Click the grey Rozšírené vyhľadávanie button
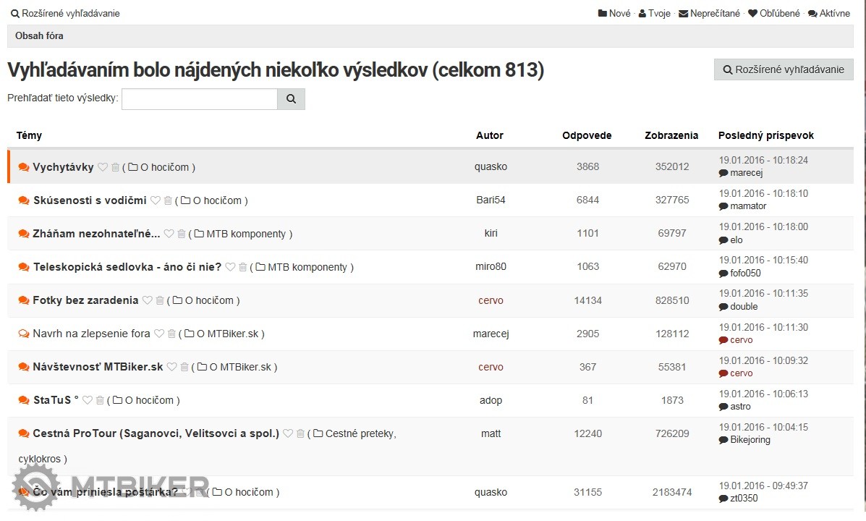This screenshot has width=866, height=521. click(x=784, y=69)
